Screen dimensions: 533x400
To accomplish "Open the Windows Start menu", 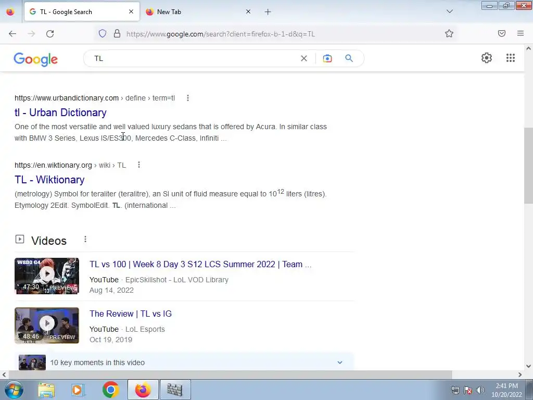I will tap(14, 390).
